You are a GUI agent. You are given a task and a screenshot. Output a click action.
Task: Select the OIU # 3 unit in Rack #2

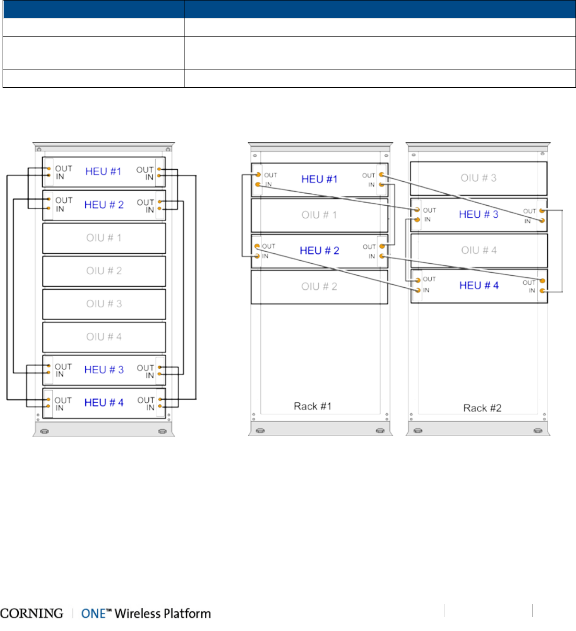point(479,178)
